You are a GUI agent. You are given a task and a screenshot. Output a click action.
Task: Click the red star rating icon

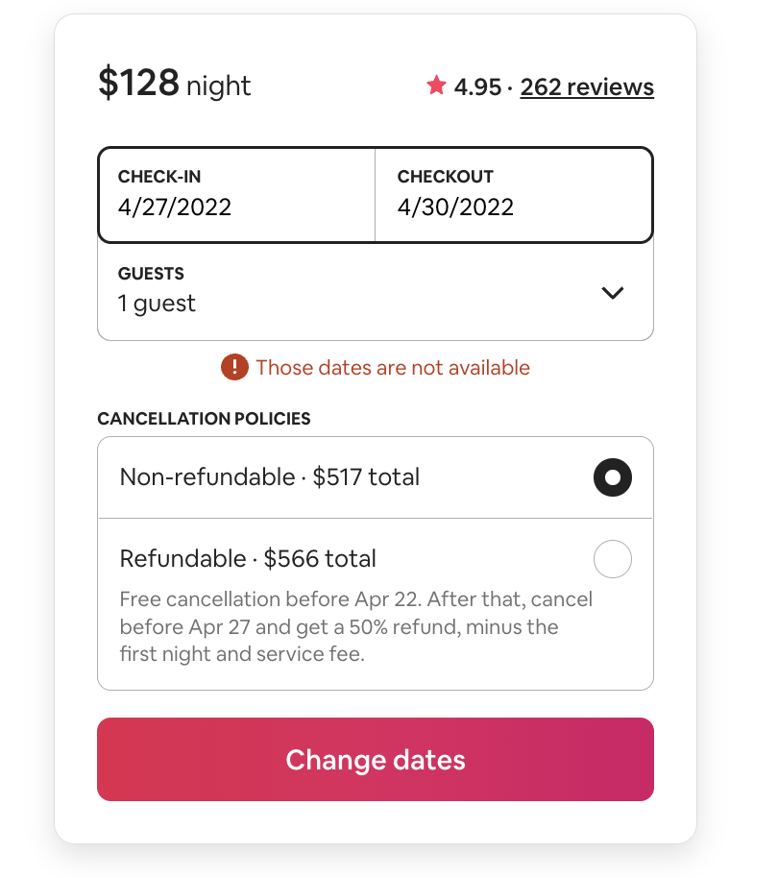(x=437, y=86)
